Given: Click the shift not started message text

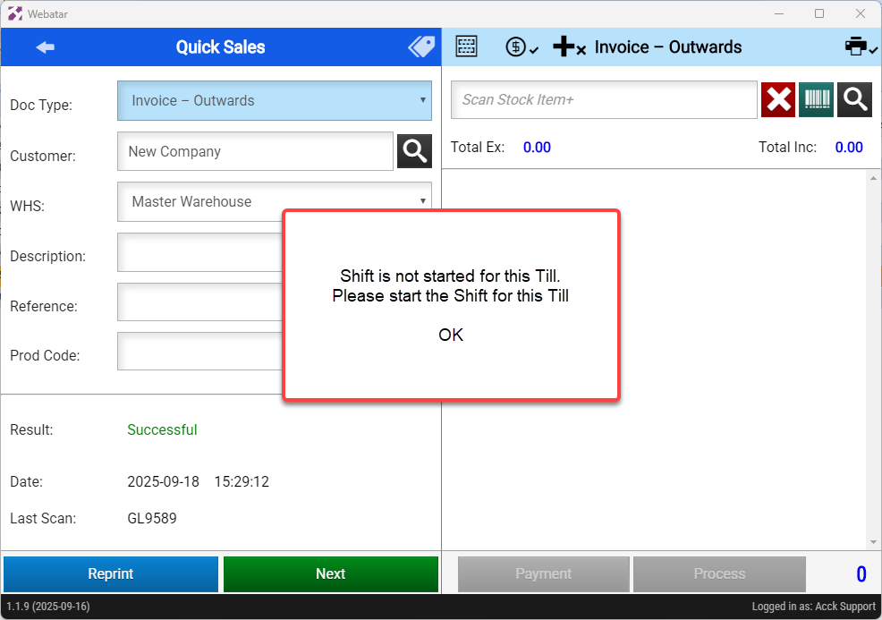Looking at the screenshot, I should [x=451, y=285].
